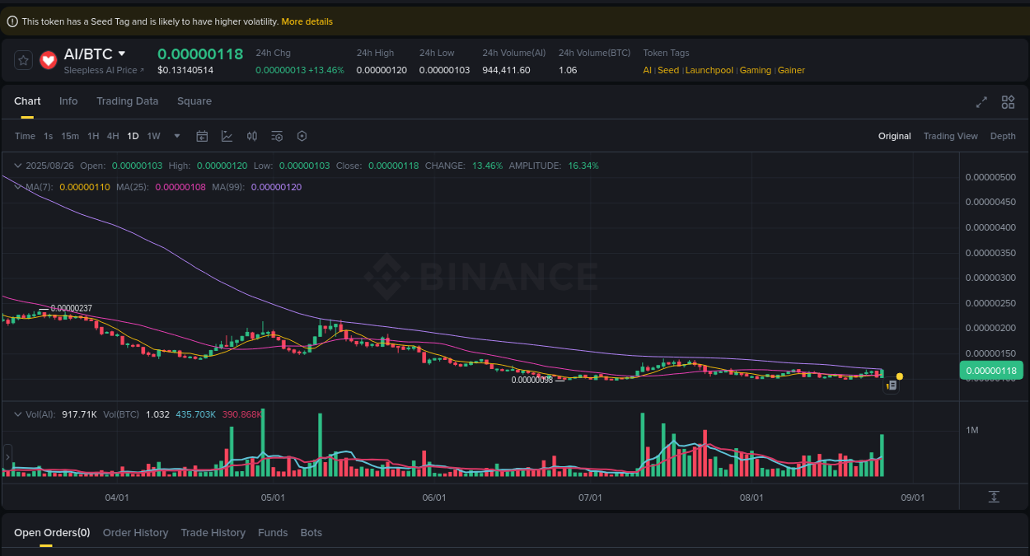Toggle the watchlist star for AI/BTC

23,59
